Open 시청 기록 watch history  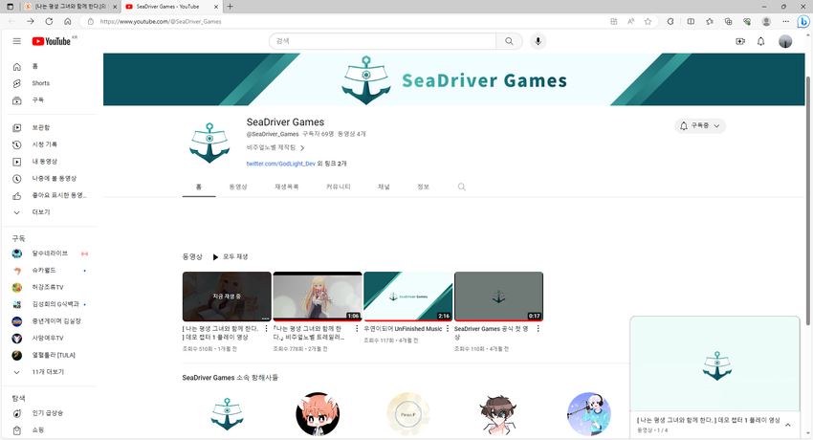pos(49,144)
